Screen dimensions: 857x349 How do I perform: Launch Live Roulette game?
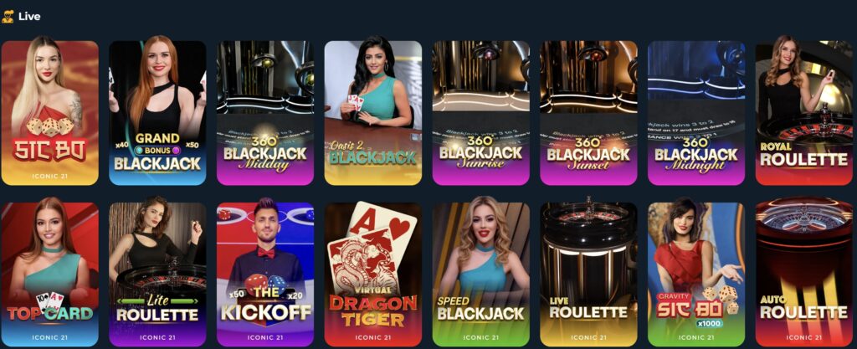(588, 275)
